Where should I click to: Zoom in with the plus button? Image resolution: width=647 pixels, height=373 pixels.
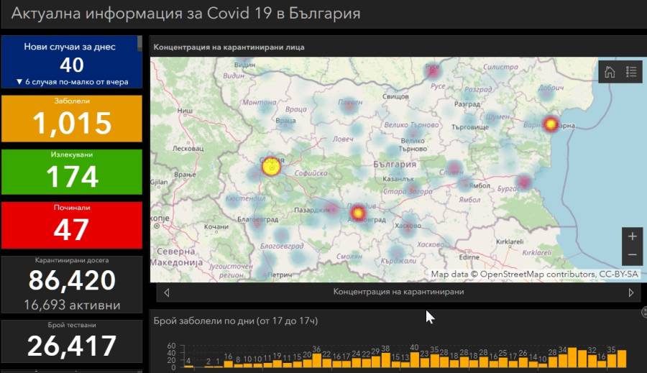pos(632,236)
